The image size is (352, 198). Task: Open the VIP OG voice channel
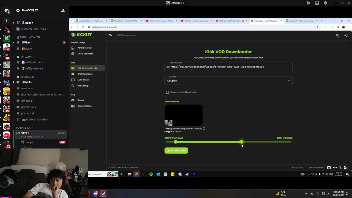point(40,134)
